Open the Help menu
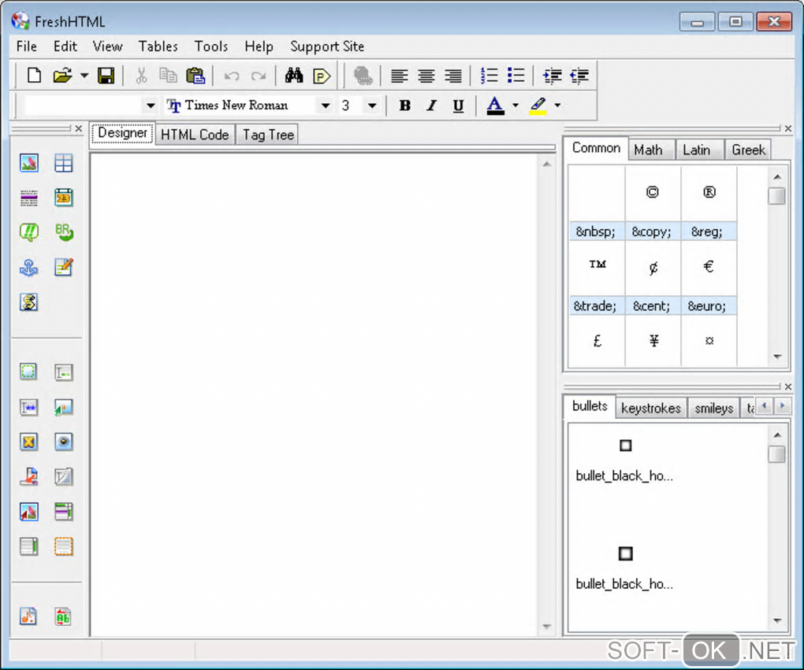Screen dimensions: 804x670 (x=259, y=46)
